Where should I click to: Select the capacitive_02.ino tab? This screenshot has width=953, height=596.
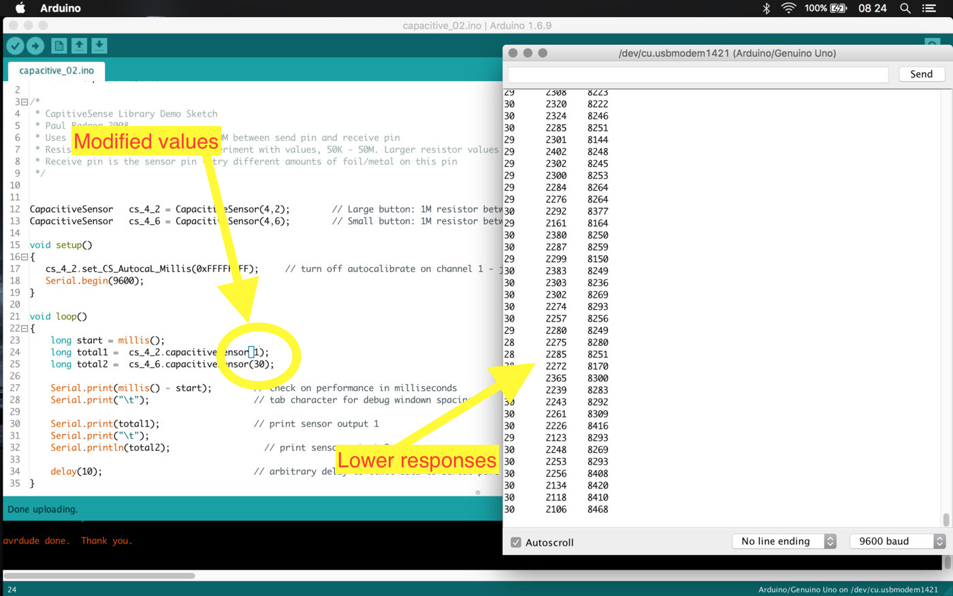click(56, 70)
